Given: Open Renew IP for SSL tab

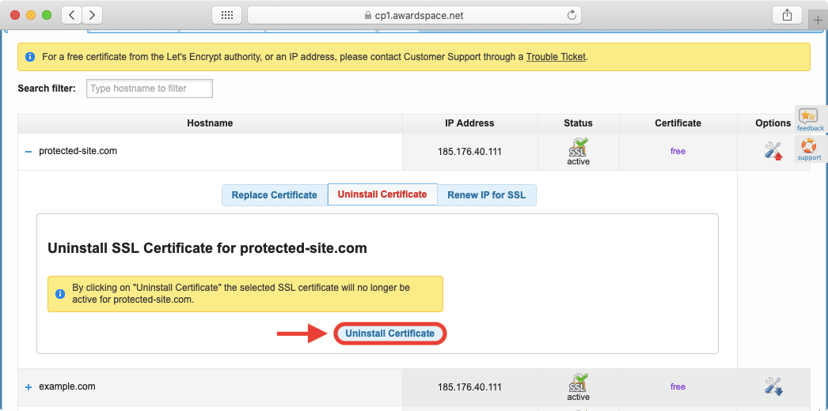Looking at the screenshot, I should pos(487,195).
